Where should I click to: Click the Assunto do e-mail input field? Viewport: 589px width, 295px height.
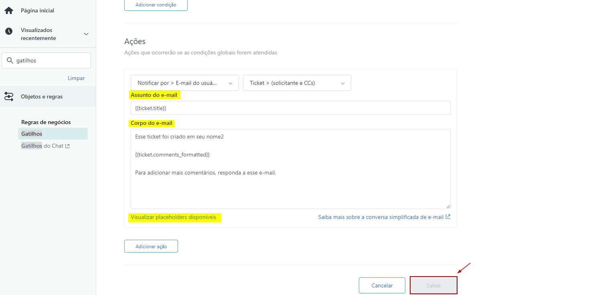(x=290, y=108)
